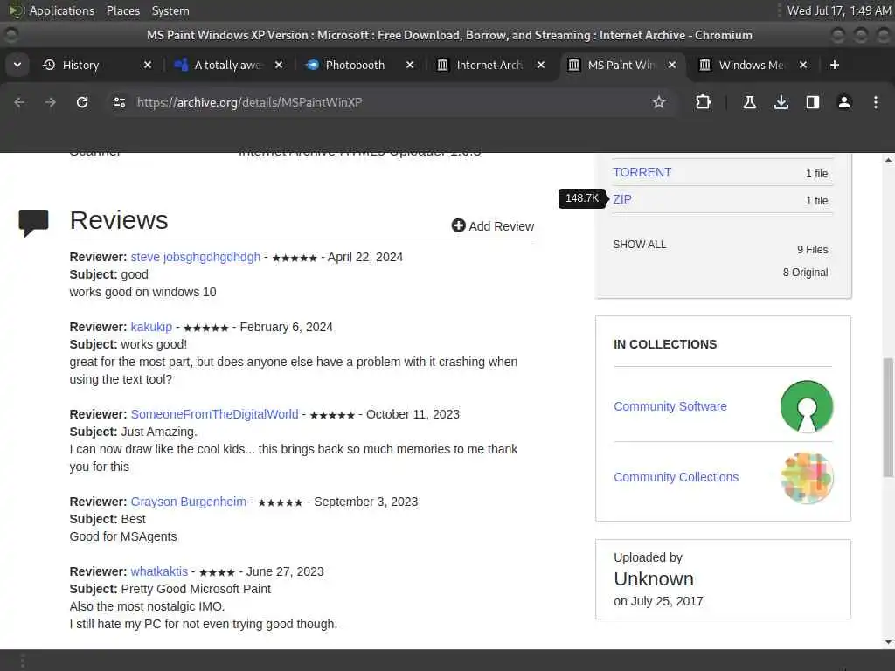Open the profile avatar icon
895x671 pixels.
click(x=844, y=102)
